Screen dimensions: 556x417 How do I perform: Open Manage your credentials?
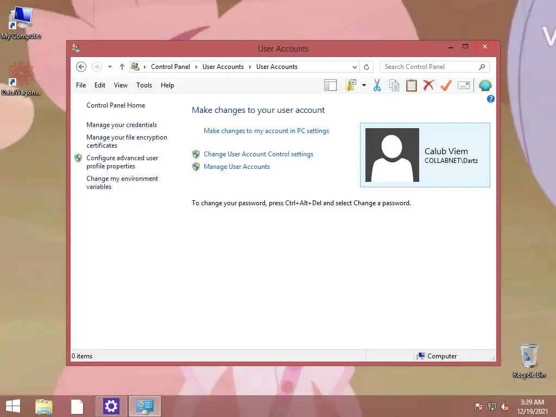122,125
